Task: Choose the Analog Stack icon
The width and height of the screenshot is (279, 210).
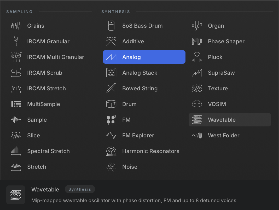Action: tap(111, 73)
